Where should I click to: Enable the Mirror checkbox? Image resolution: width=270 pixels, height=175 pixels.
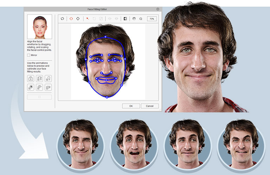28,55
